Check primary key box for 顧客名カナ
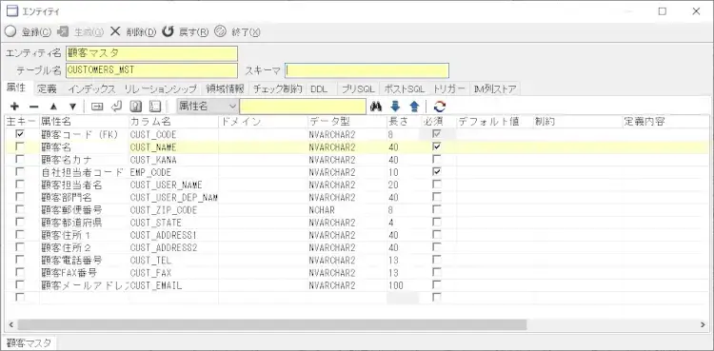Viewport: 714px width, 351px height. pos(20,160)
